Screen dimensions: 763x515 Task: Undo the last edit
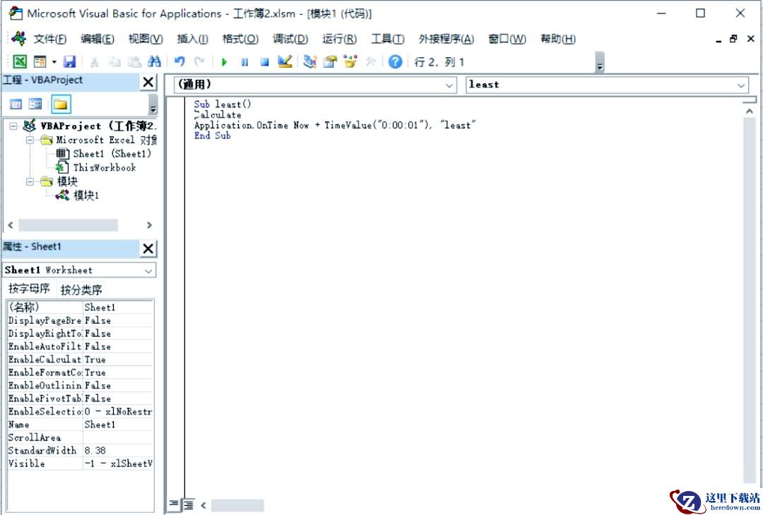pyautogui.click(x=180, y=62)
